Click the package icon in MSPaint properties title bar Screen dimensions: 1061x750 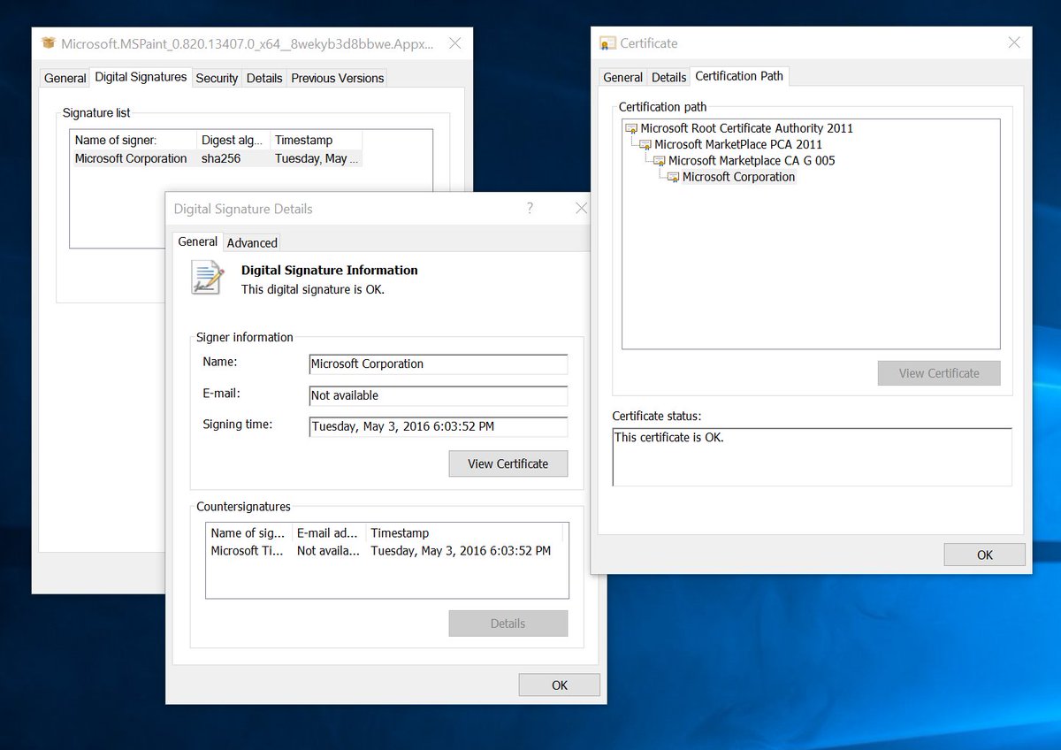[49, 43]
